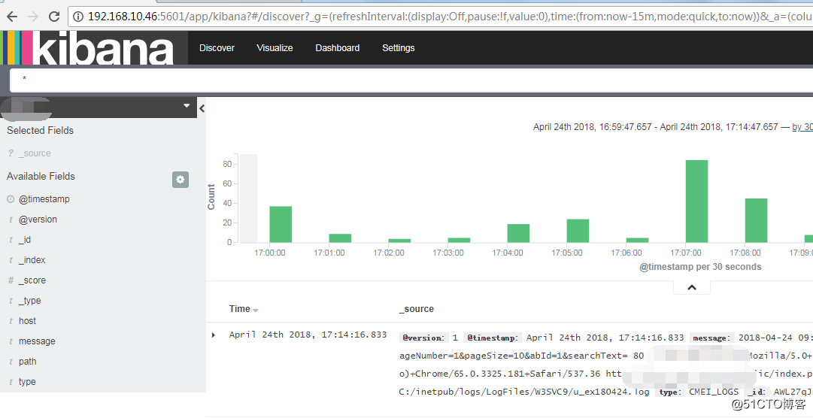Screen dimensions: 813x418
Task: Select the host field
Action: 28,321
